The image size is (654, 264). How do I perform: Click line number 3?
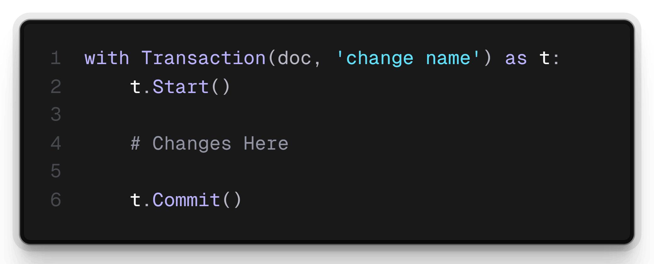click(56, 114)
